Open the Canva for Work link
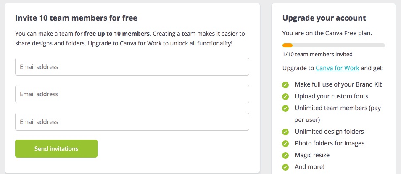The image size is (401, 174). 338,68
